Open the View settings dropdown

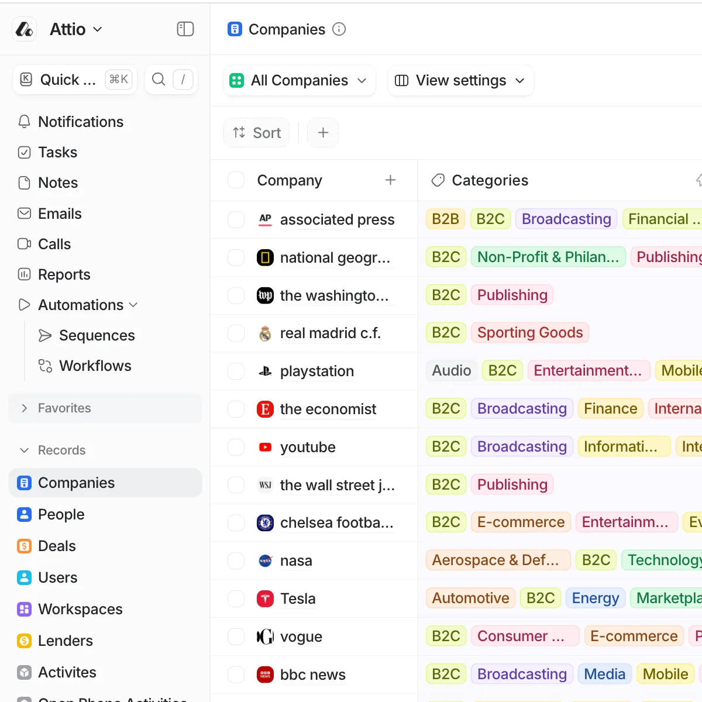tap(461, 80)
